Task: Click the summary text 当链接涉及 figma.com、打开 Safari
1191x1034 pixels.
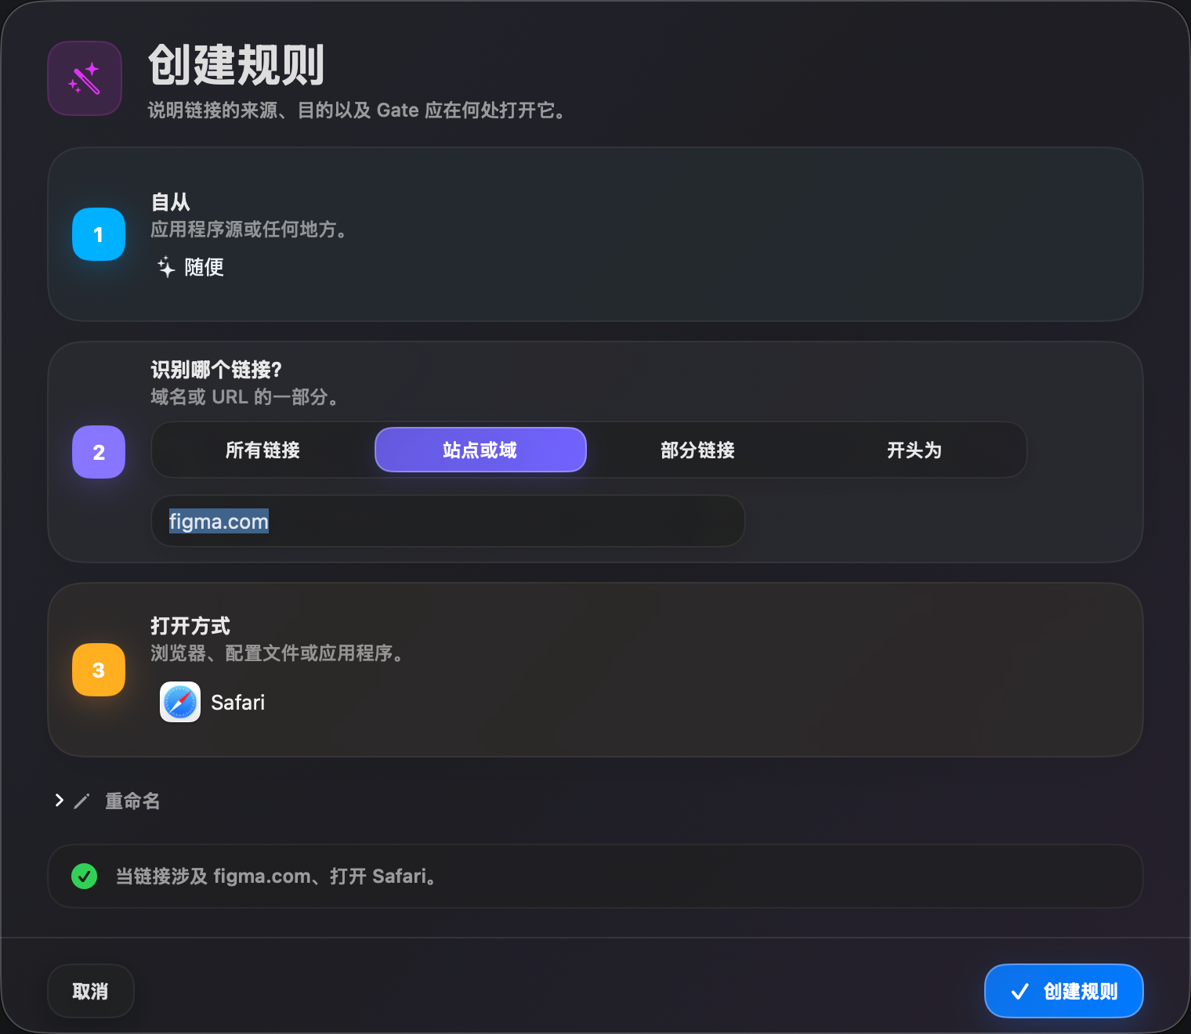Action: [276, 876]
